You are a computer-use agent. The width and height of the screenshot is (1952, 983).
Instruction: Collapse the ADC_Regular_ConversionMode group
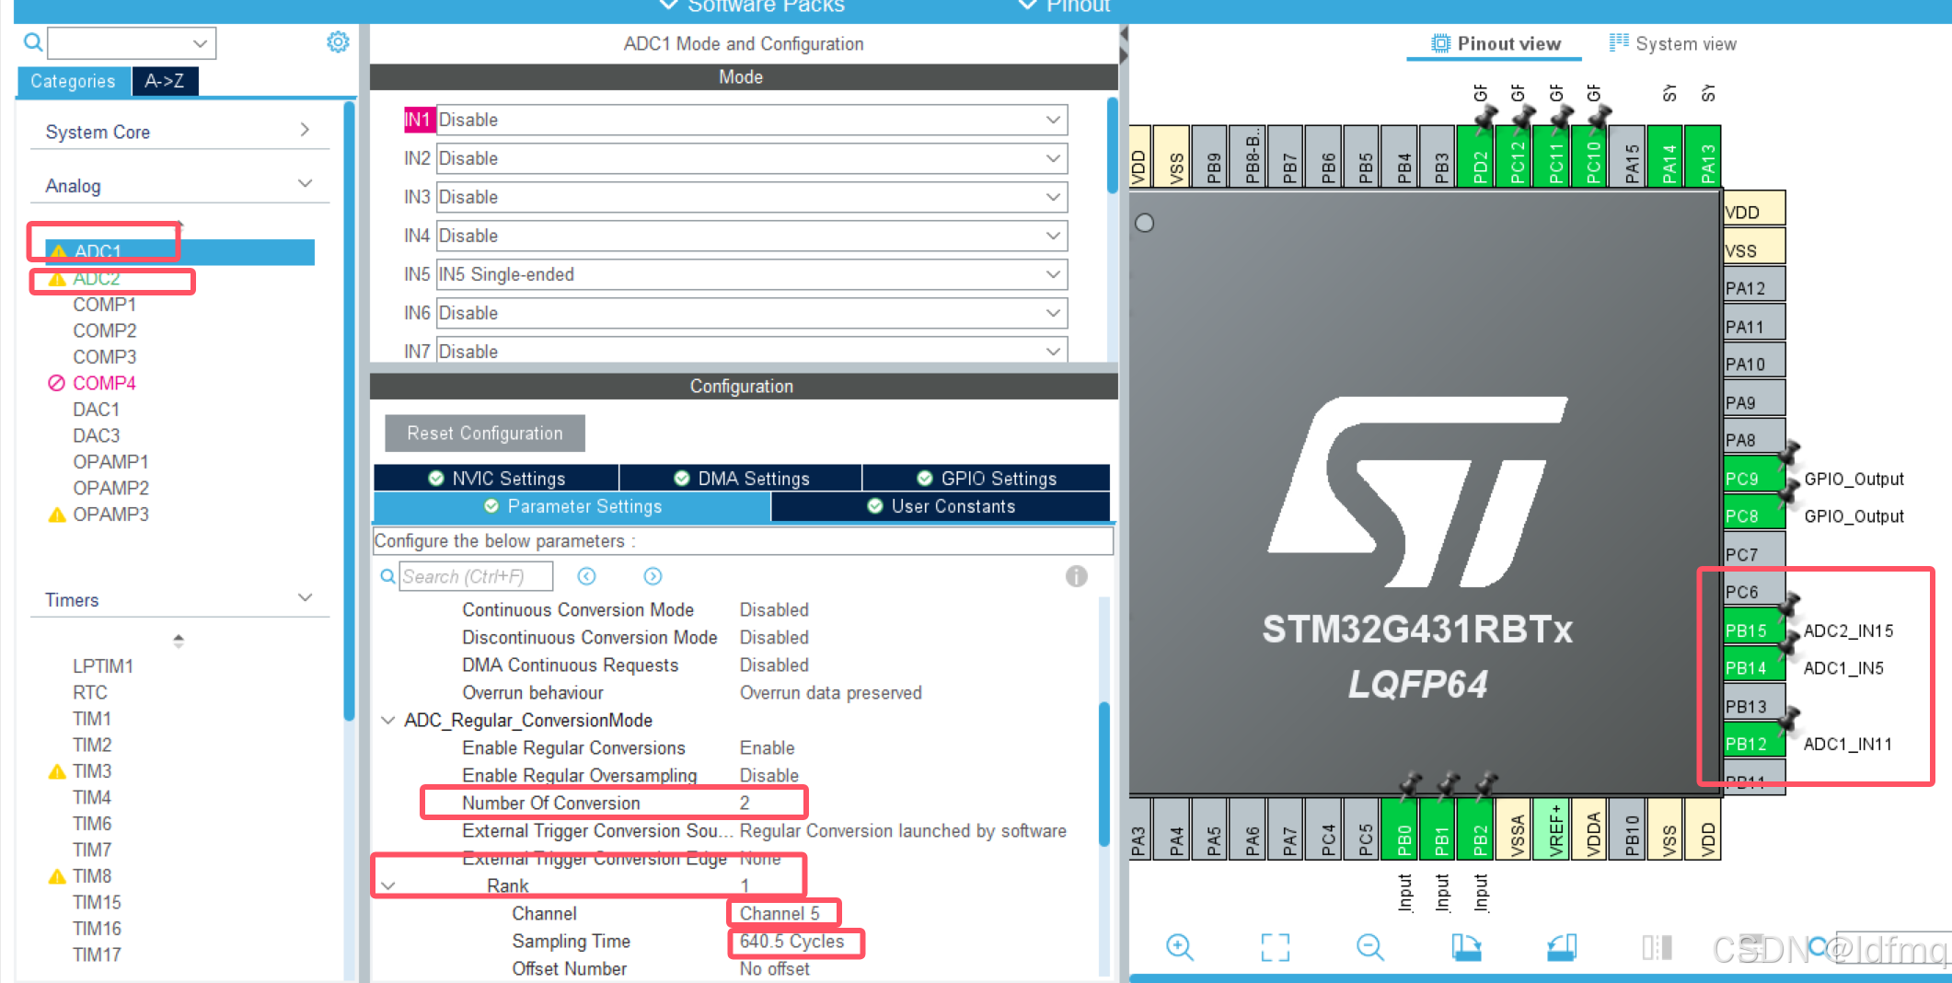[x=388, y=720]
